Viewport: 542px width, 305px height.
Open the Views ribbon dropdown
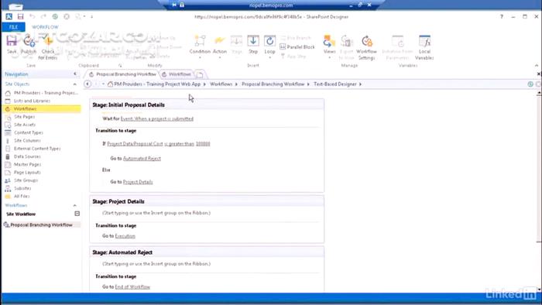point(329,46)
